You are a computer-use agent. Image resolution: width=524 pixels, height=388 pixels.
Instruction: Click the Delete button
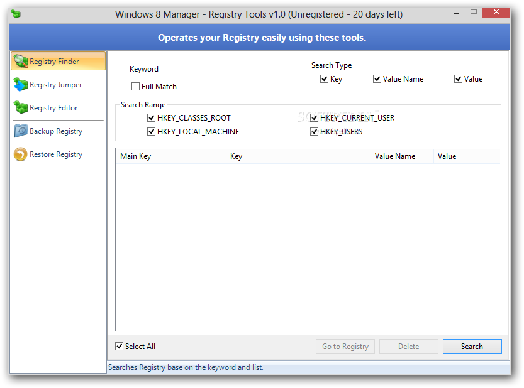coord(408,347)
